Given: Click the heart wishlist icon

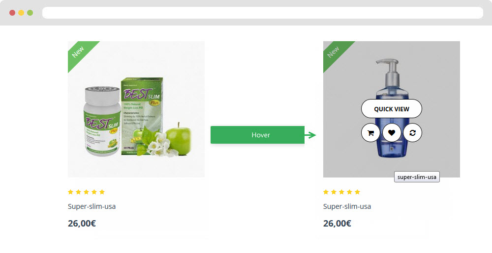Looking at the screenshot, I should coord(392,133).
